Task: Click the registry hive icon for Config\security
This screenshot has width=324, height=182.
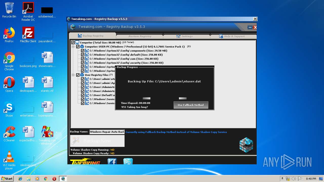Action: (87, 63)
